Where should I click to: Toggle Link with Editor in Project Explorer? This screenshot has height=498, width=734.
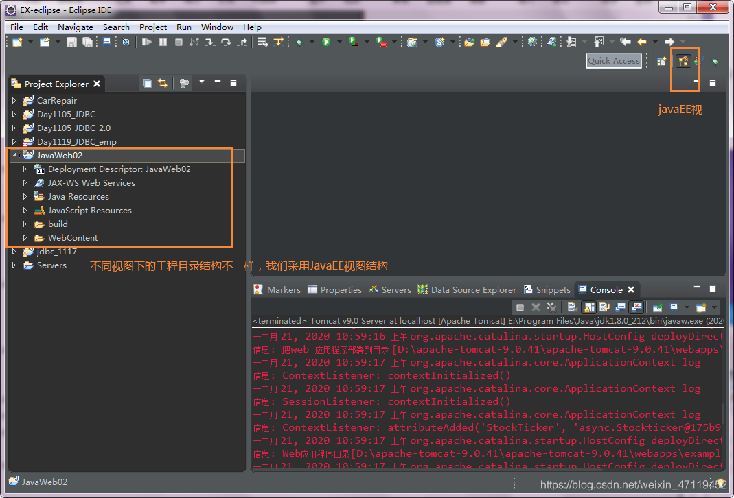(163, 83)
